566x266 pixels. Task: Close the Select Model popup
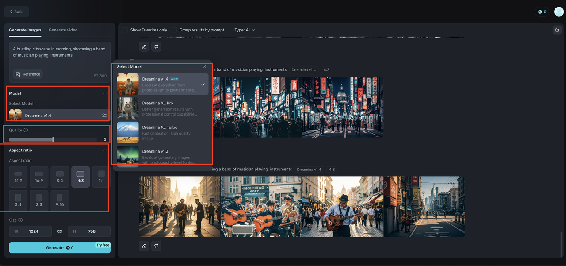tap(204, 66)
